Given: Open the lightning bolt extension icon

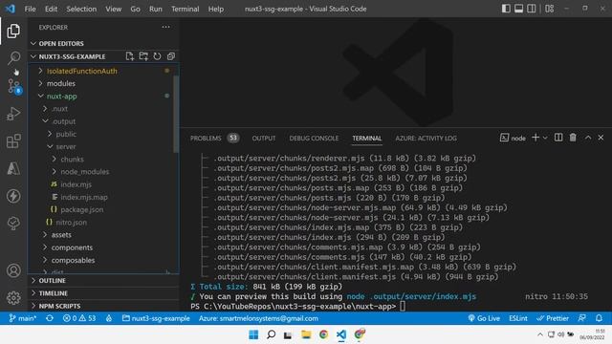Looking at the screenshot, I should [13, 196].
